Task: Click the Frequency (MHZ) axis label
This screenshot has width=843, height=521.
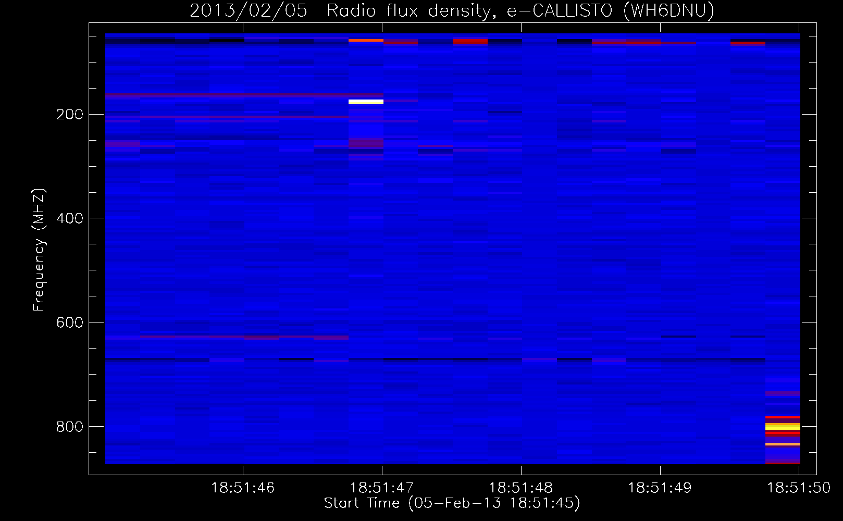Action: (x=39, y=250)
